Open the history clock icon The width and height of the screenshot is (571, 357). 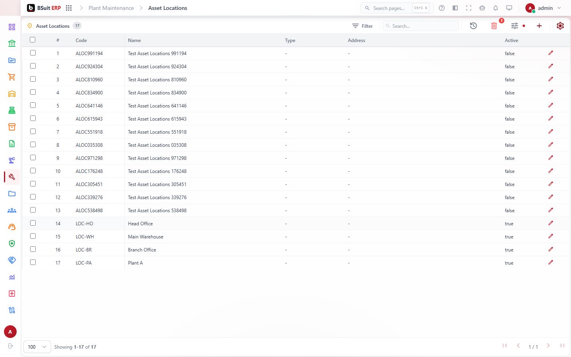(x=473, y=26)
